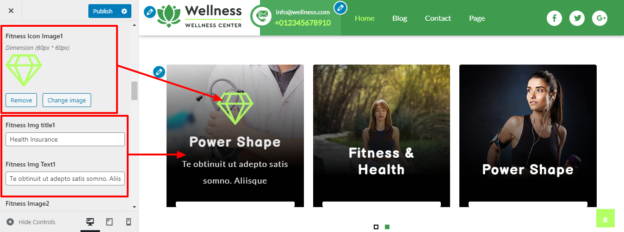Click the Publish button

pos(103,11)
